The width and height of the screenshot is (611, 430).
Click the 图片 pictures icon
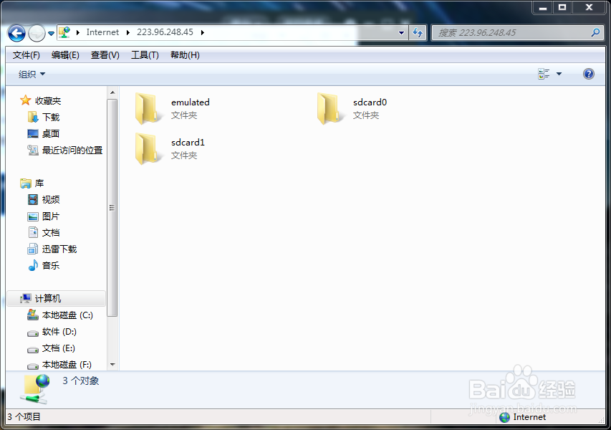[33, 216]
